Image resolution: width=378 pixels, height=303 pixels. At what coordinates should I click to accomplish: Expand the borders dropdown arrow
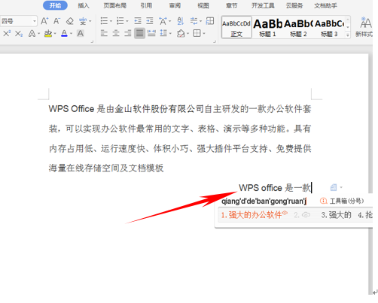coord(204,33)
